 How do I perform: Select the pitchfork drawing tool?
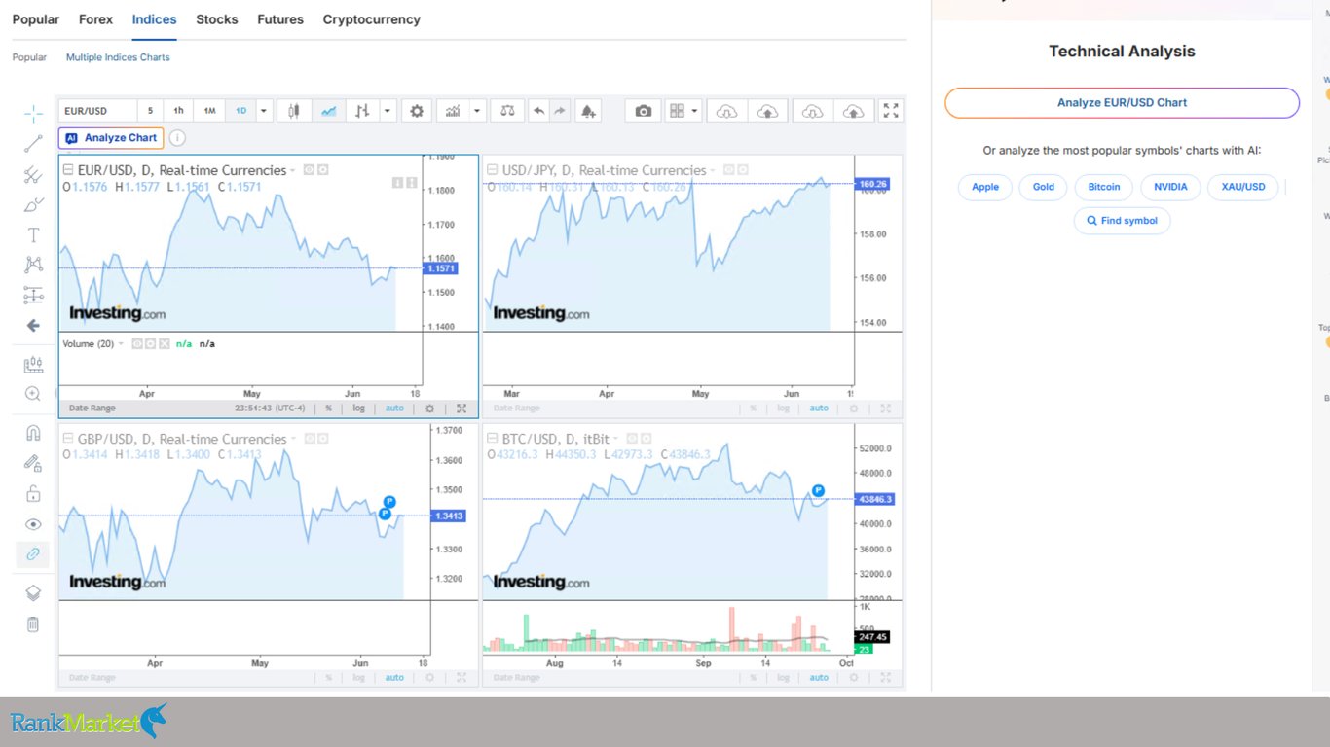click(x=33, y=175)
